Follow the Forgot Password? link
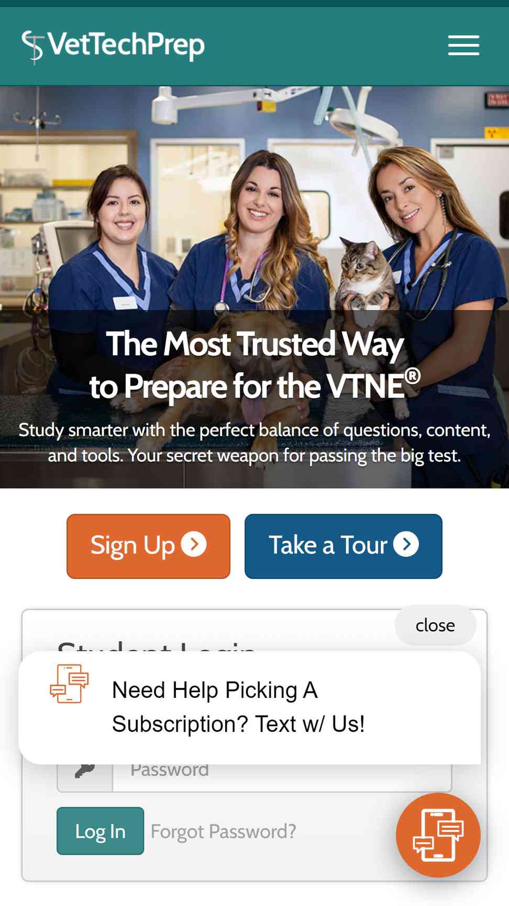This screenshot has height=906, width=509. tap(224, 832)
